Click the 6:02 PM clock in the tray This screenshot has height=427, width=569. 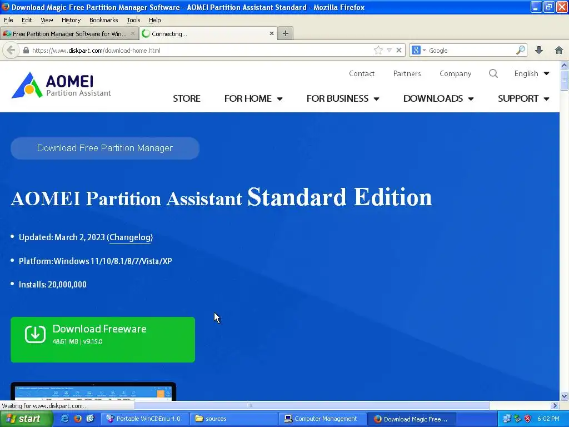point(548,419)
